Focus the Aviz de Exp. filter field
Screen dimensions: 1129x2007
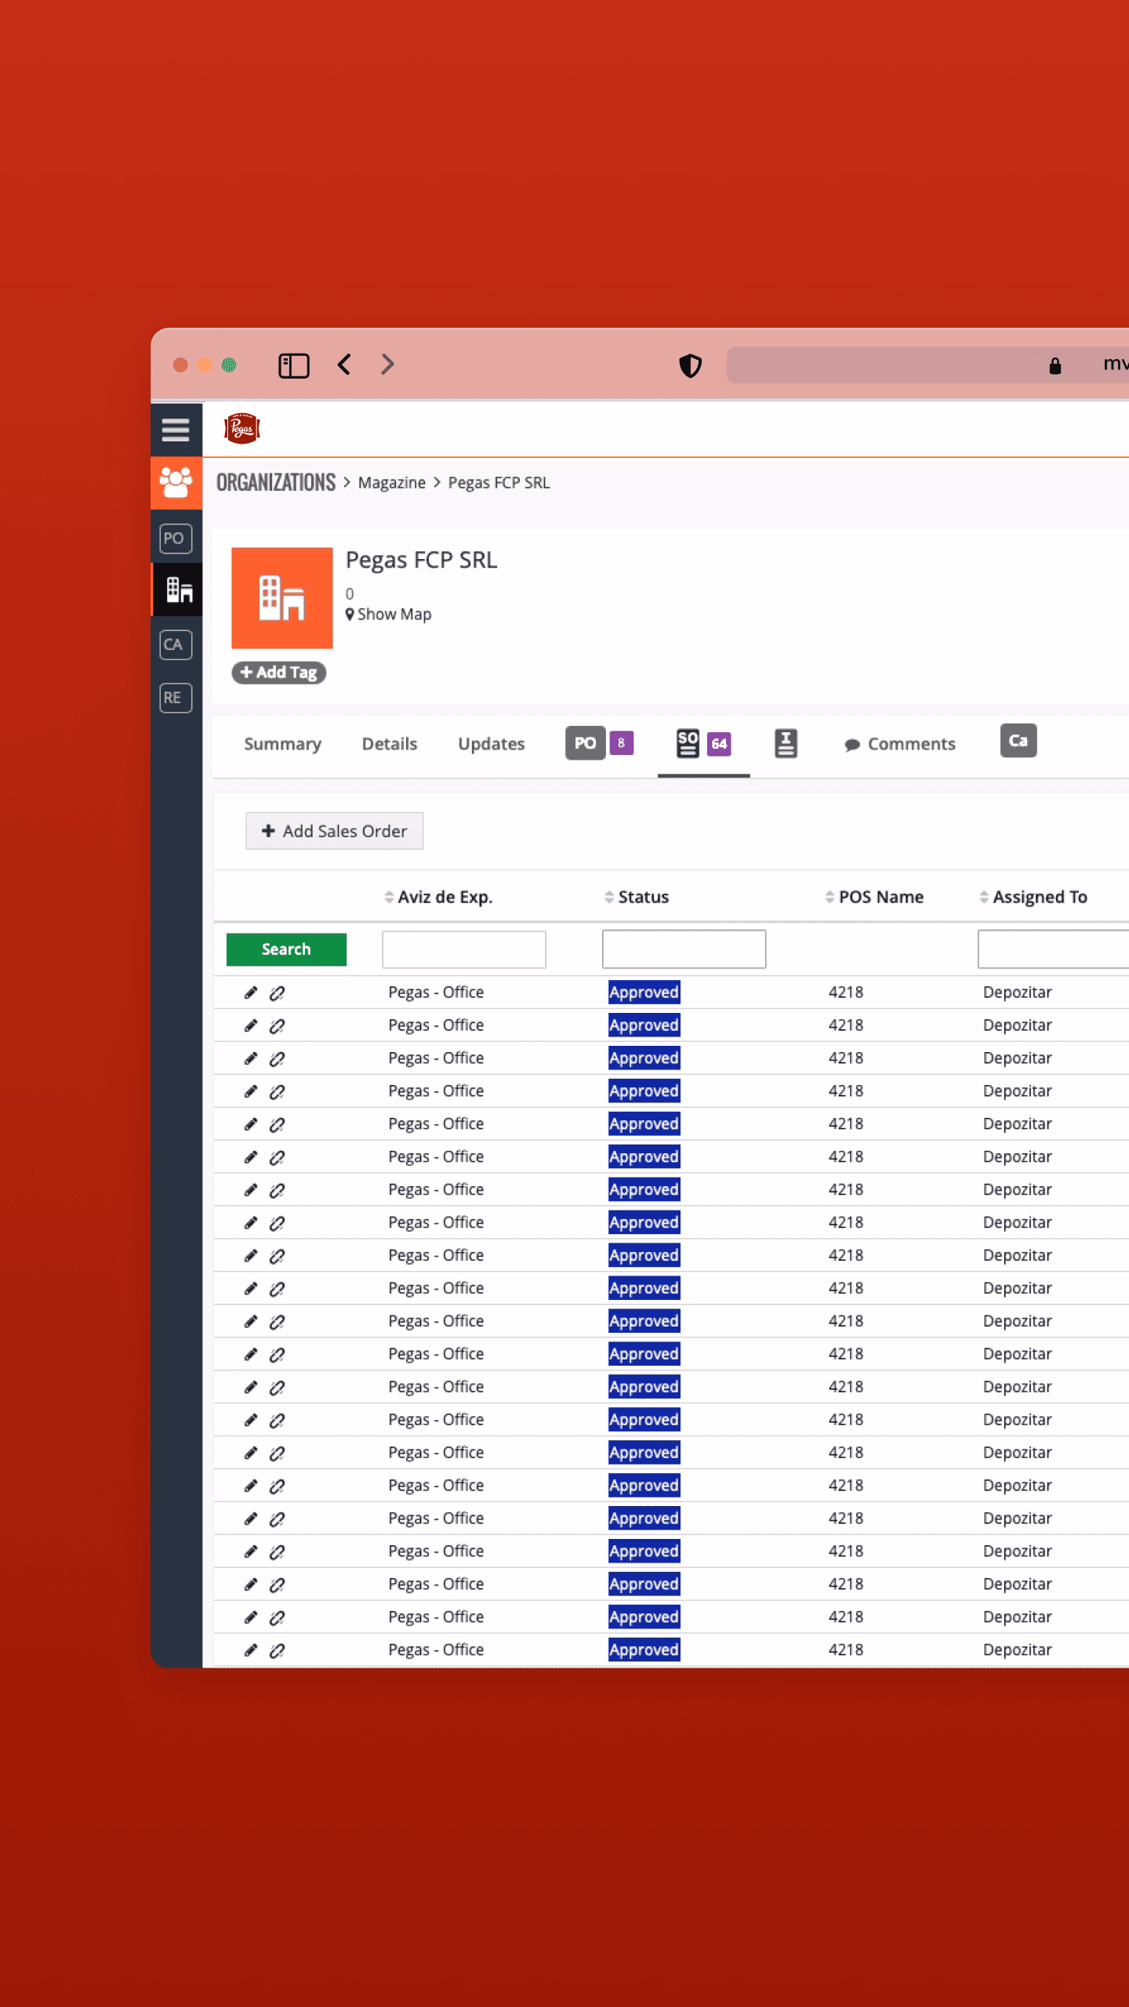click(x=464, y=949)
